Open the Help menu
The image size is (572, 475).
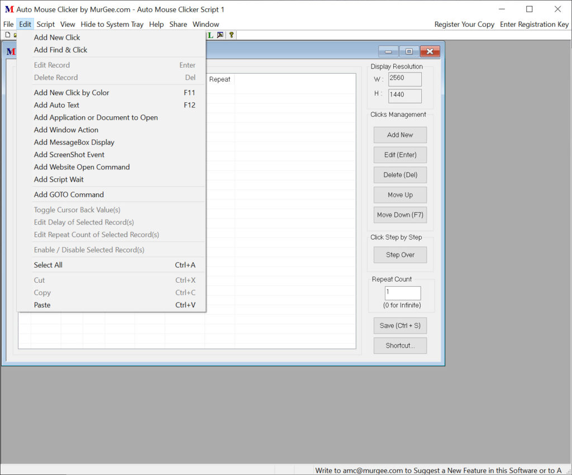[x=156, y=24]
